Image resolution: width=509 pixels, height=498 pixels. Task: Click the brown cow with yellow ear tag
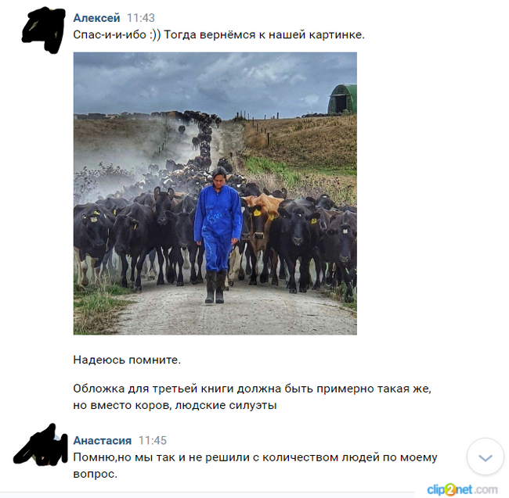pos(262,224)
